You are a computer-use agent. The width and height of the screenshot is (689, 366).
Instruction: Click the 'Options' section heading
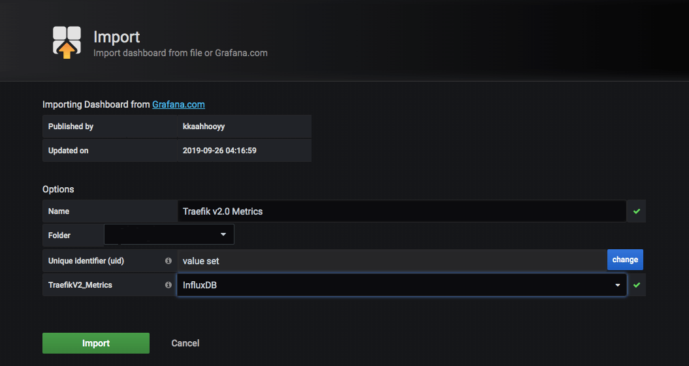(x=58, y=189)
